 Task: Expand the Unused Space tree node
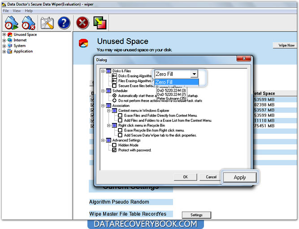pyautogui.click(x=4, y=35)
